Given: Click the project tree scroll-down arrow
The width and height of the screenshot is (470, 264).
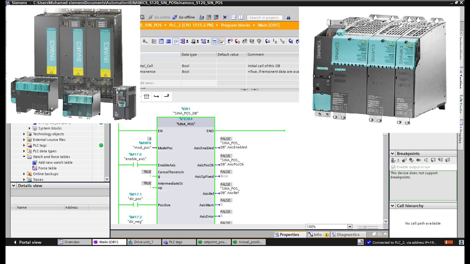Looking at the screenshot, I should tap(107, 179).
